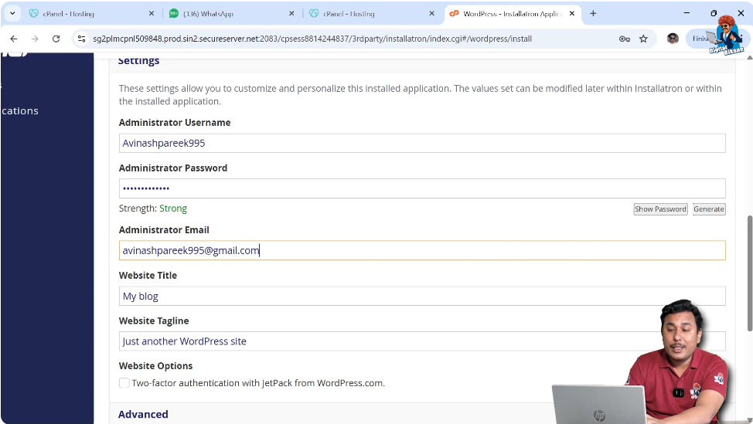The image size is (753, 424).
Task: Open site information icon in address bar
Action: (x=82, y=39)
